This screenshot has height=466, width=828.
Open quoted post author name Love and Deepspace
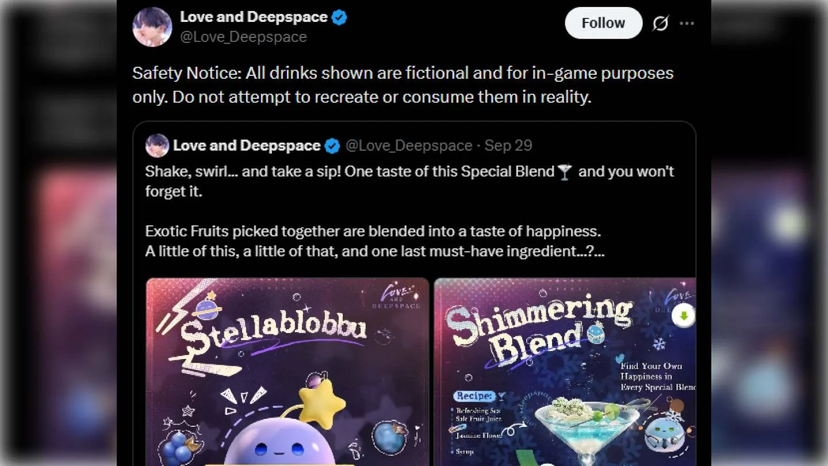pyautogui.click(x=247, y=146)
